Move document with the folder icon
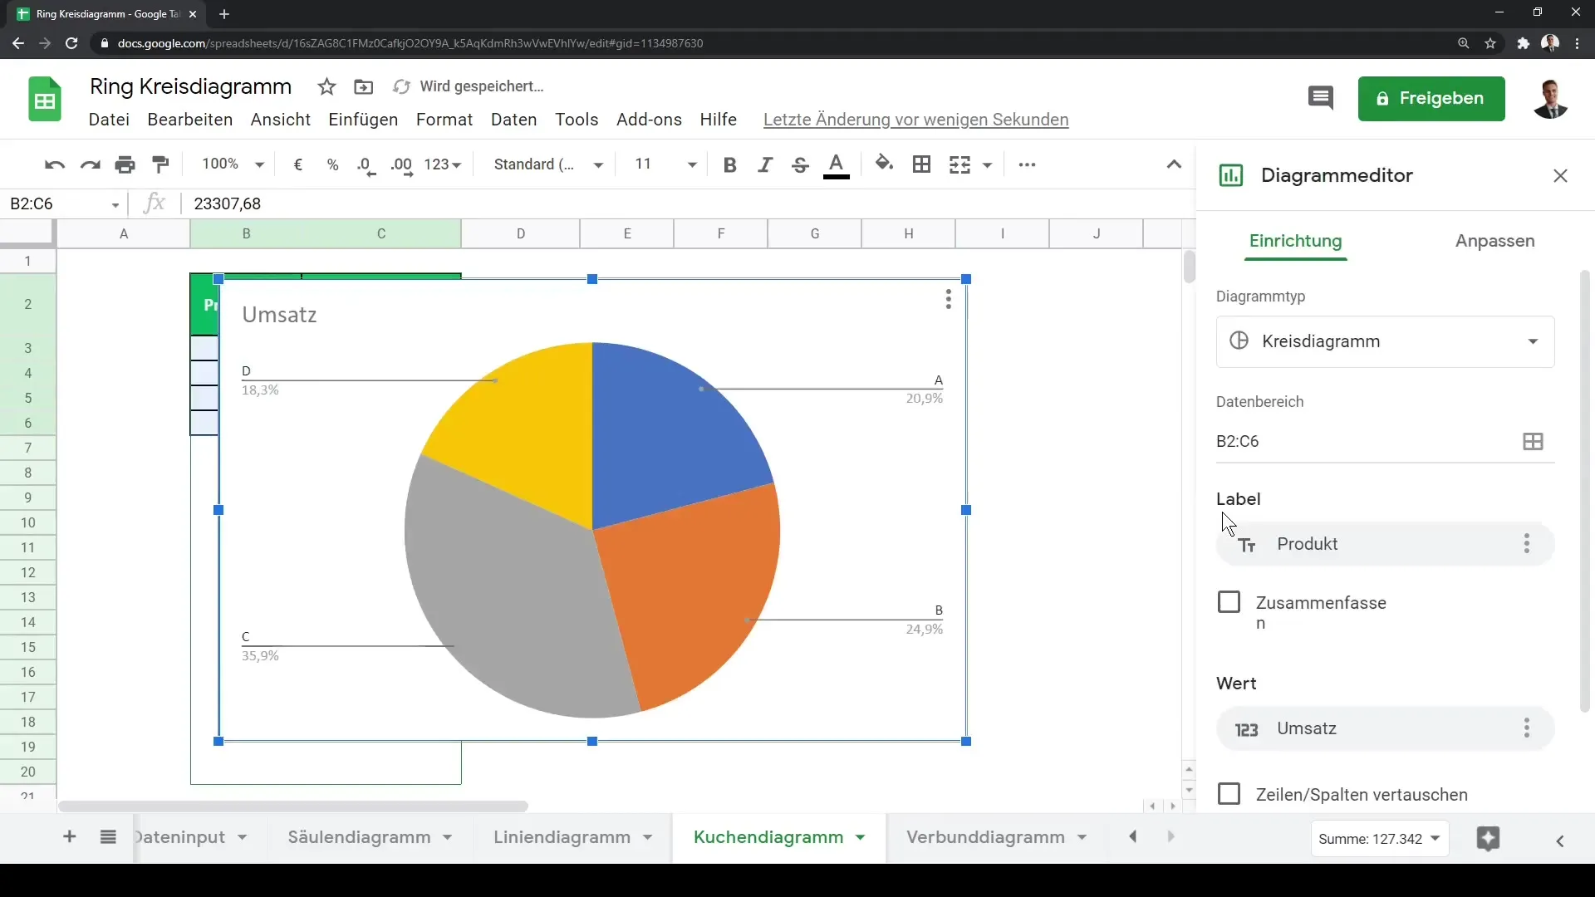This screenshot has width=1595, height=897. tap(363, 86)
